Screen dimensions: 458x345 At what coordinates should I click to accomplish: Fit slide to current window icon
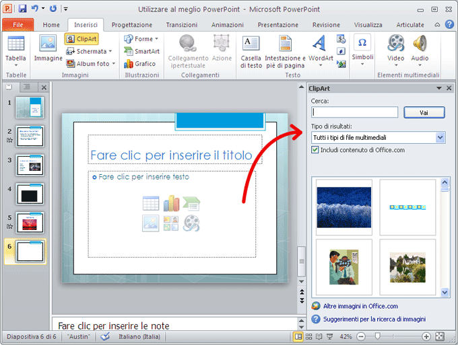pyautogui.click(x=440, y=336)
